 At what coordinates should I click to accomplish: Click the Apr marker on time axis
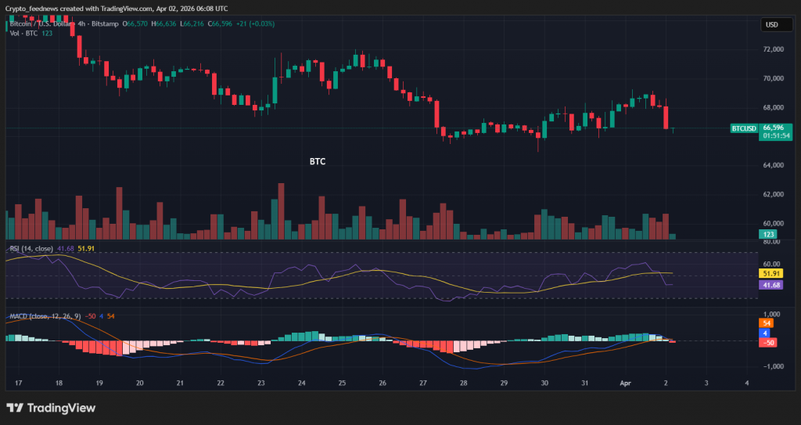(x=625, y=384)
